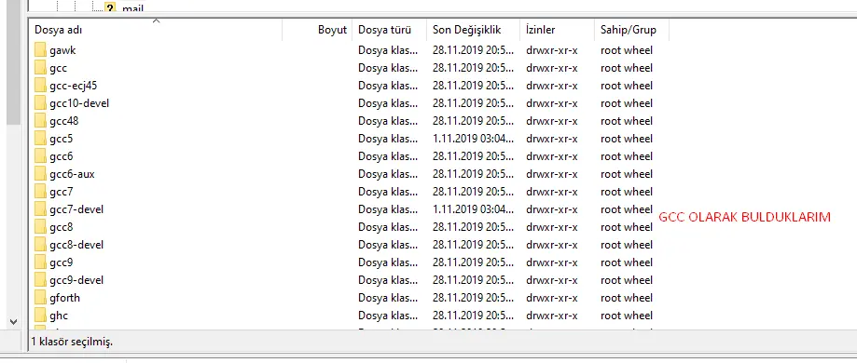Click the gcc folder icon
Screen dimensions: 857x363
click(x=40, y=68)
